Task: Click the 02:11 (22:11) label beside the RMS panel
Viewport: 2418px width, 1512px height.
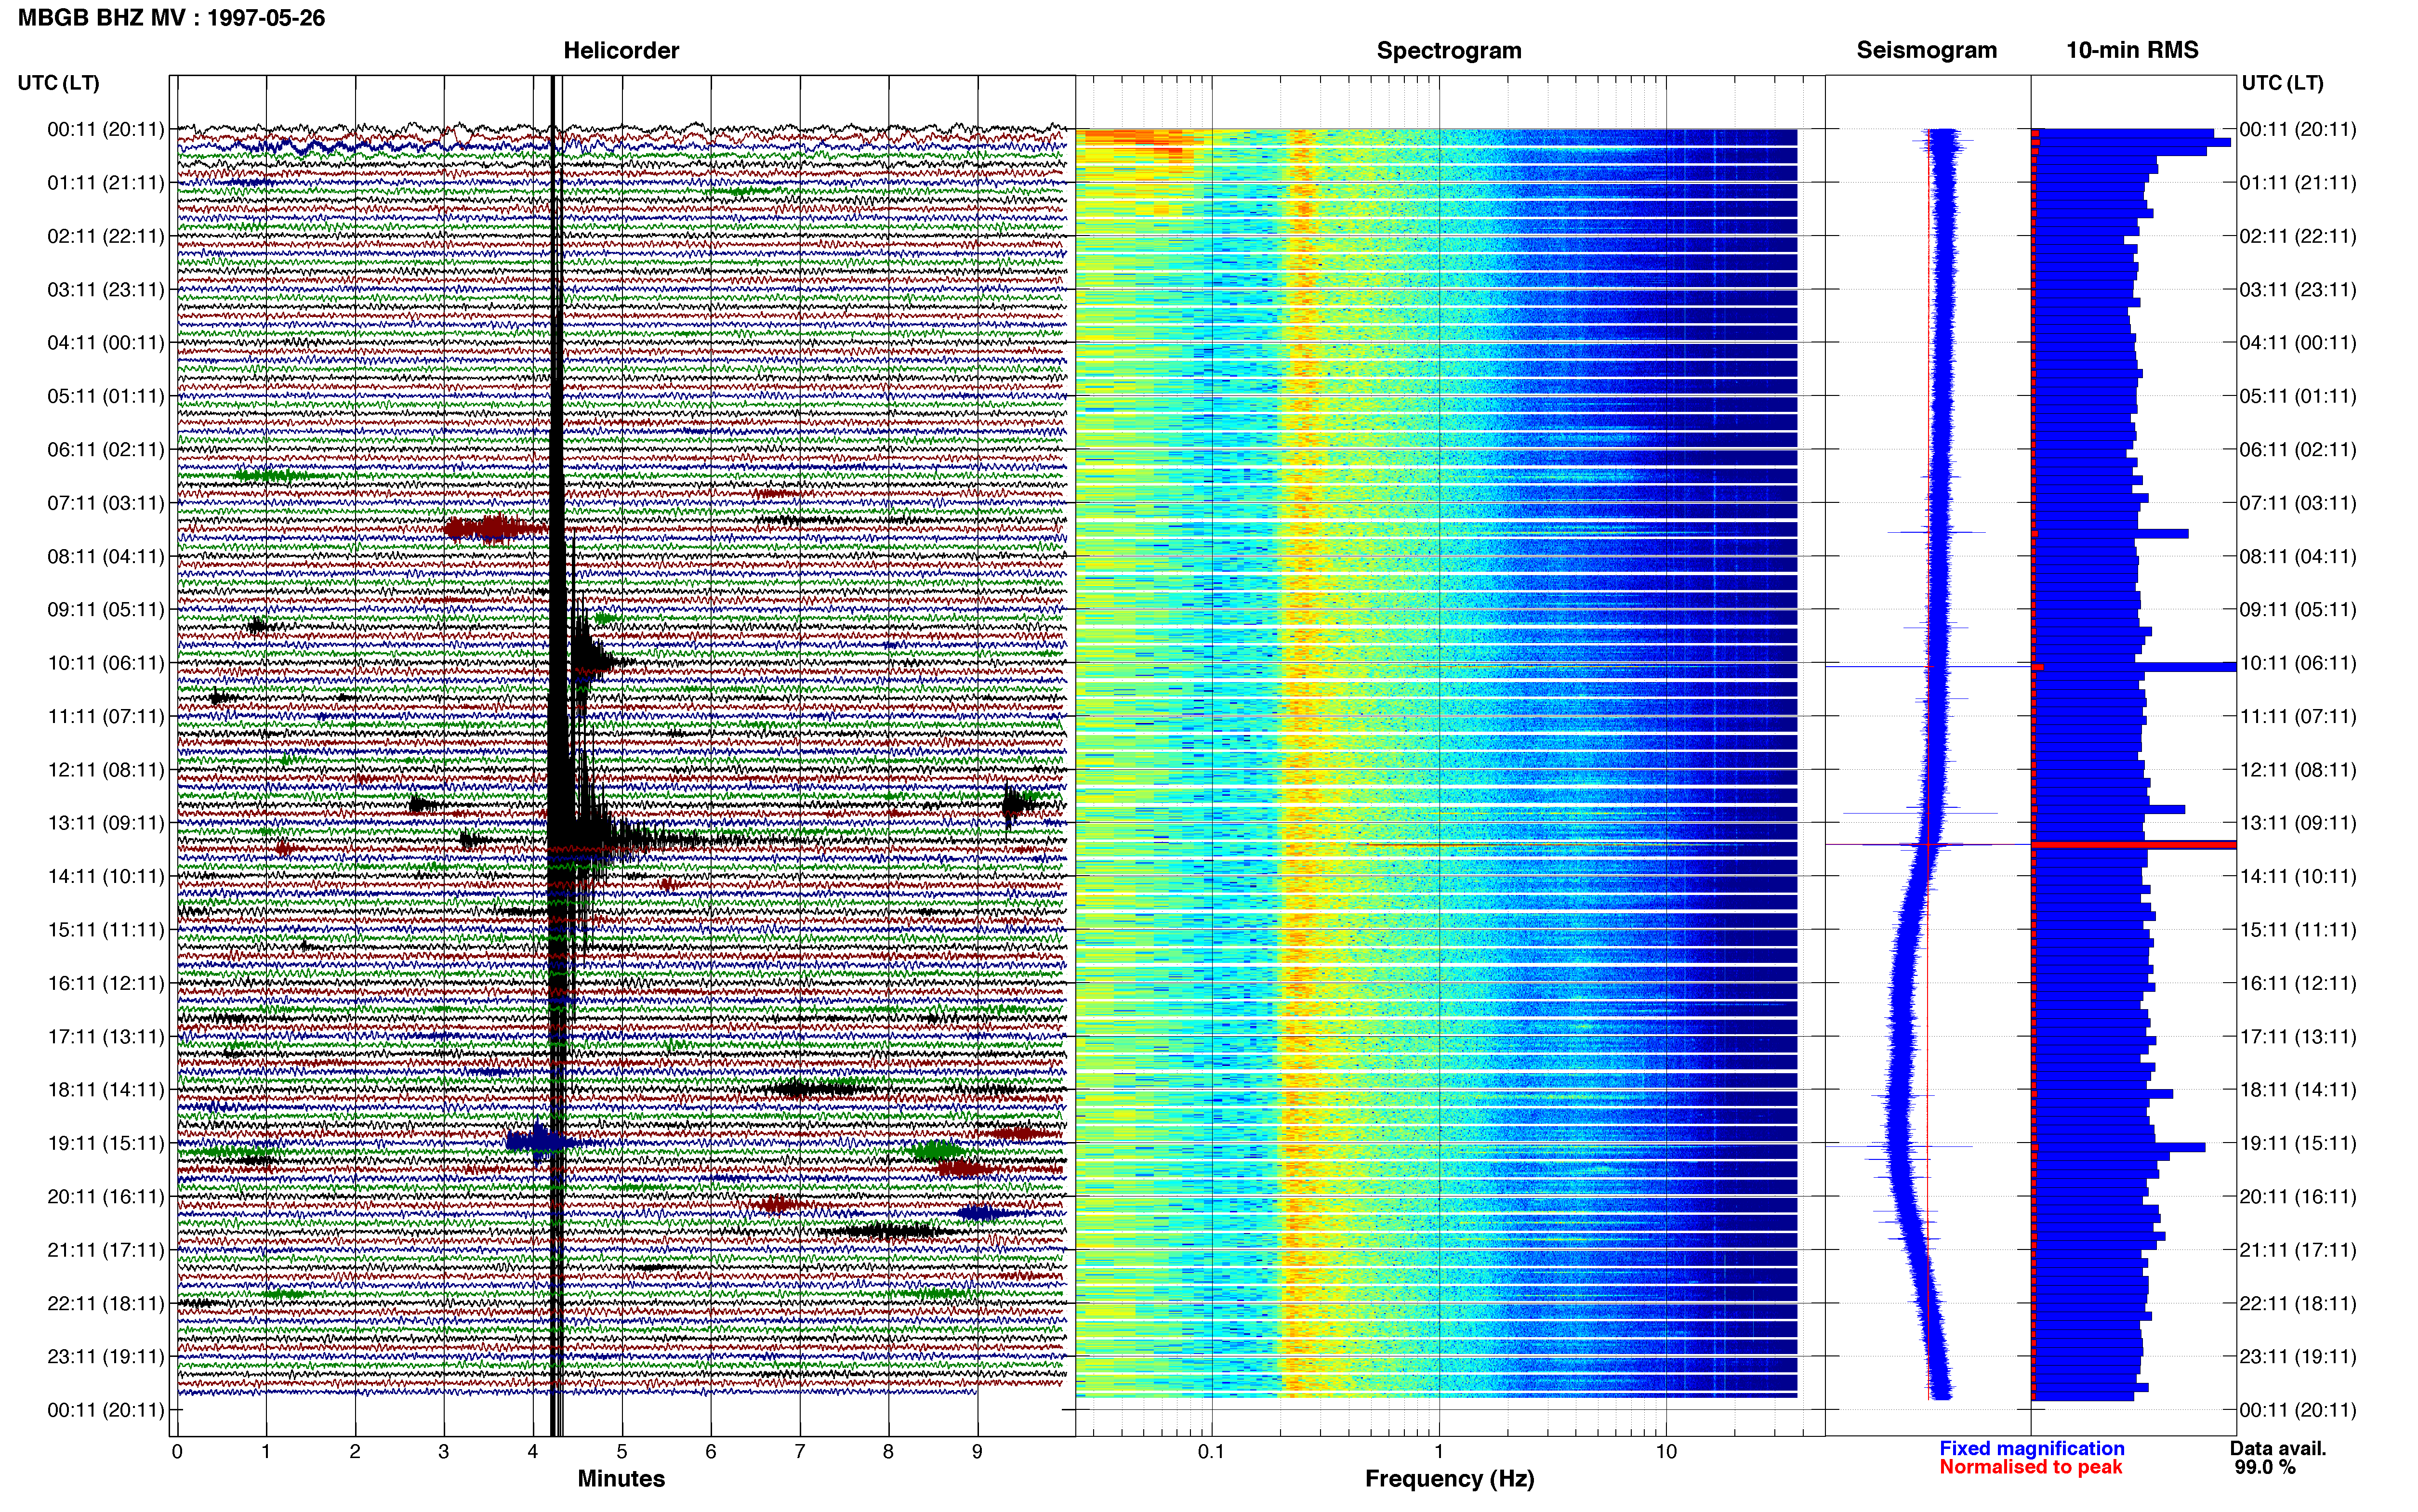Action: (2298, 236)
